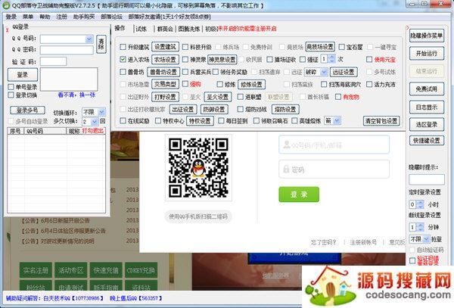The image size is (454, 308).
Task: Click the 隐藏时提示 input box
Action: click(x=427, y=179)
